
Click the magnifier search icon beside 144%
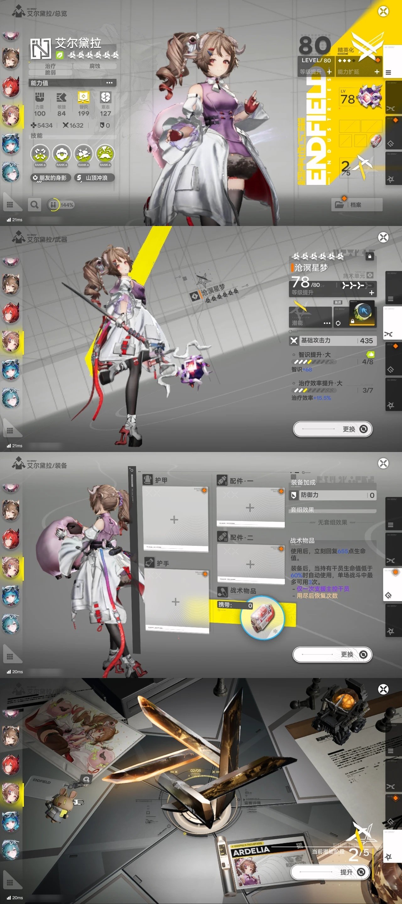[x=35, y=205]
